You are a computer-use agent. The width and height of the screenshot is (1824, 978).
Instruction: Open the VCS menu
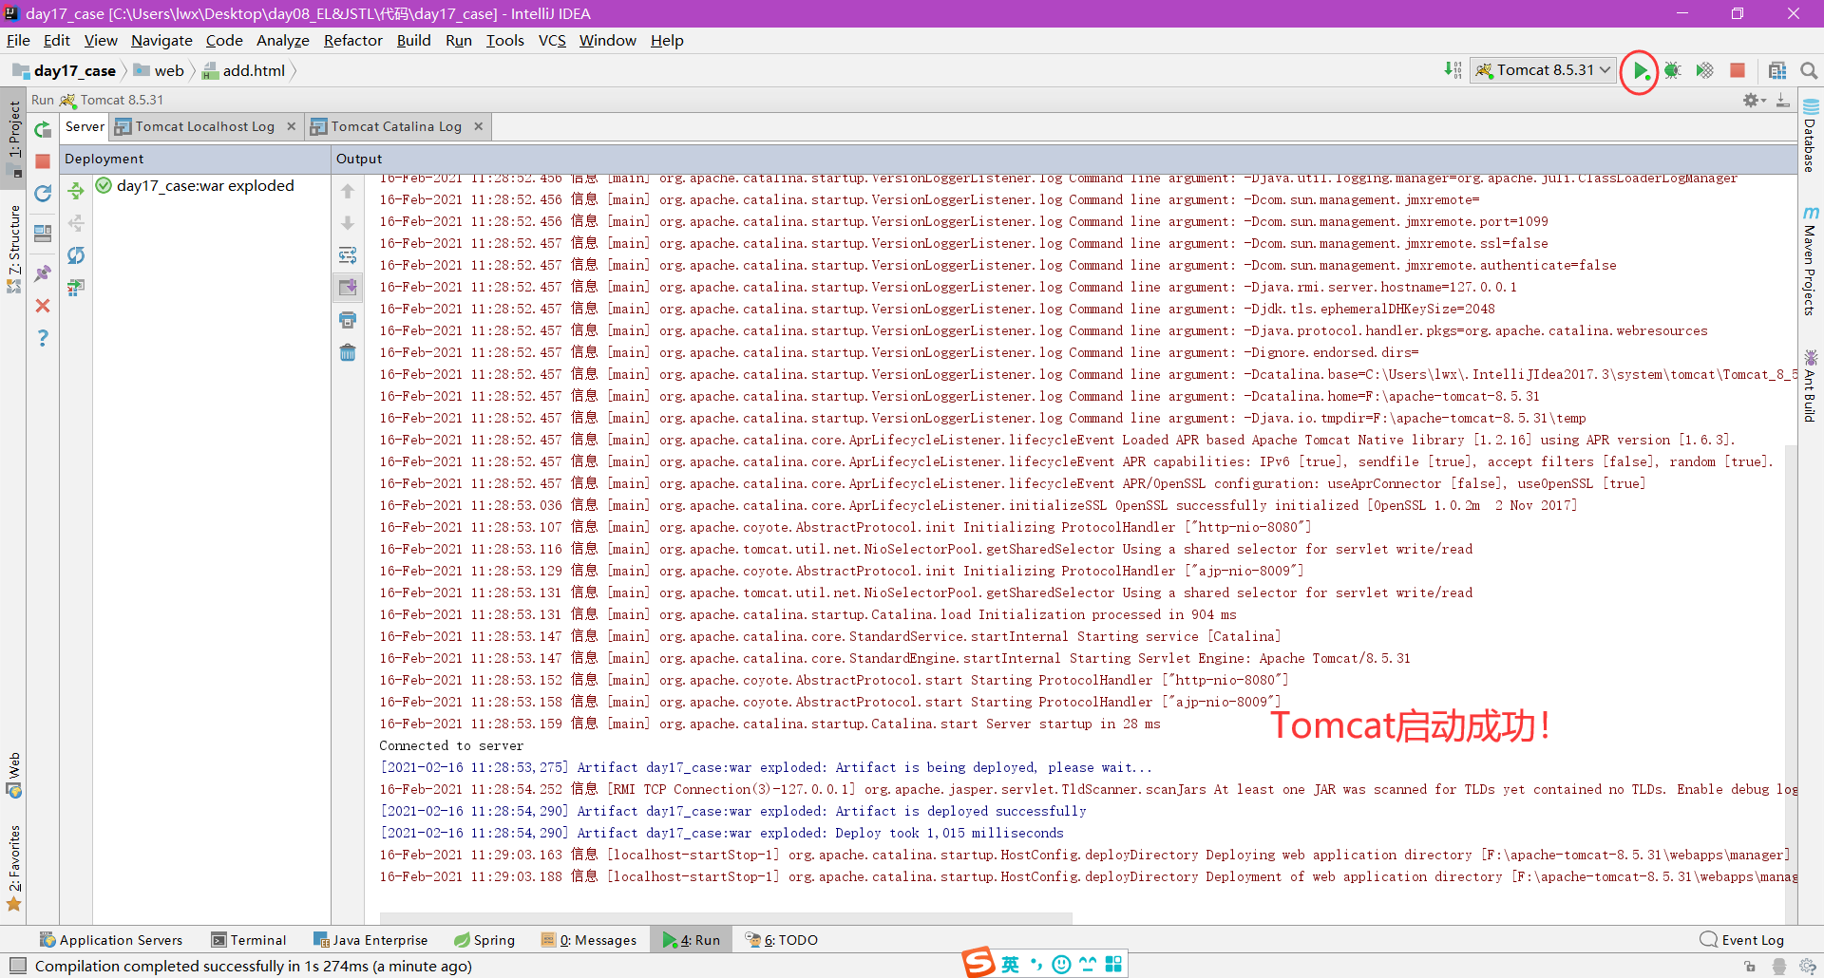pyautogui.click(x=552, y=41)
